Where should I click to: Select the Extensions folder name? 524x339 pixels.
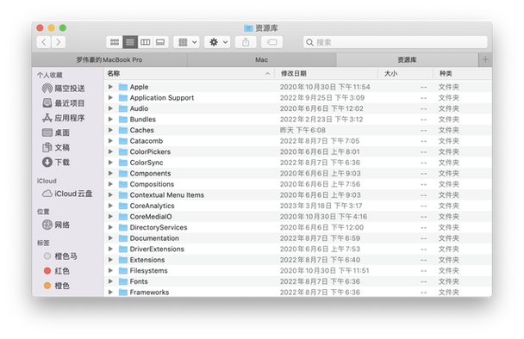[x=147, y=260]
